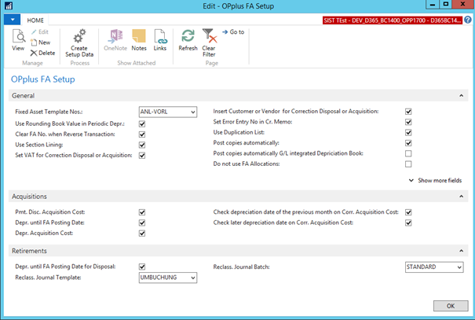
Task: Expand Show more fields
Action: click(x=435, y=181)
